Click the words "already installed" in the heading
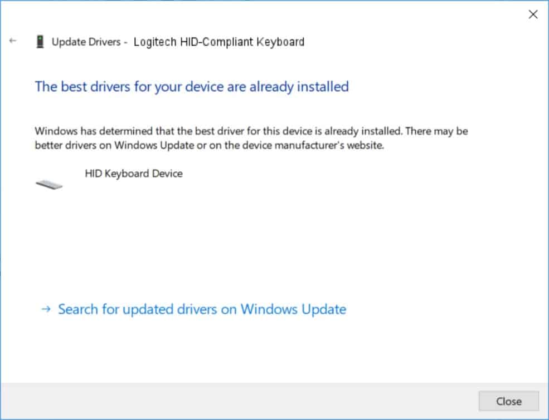This screenshot has height=420, width=549. point(300,87)
